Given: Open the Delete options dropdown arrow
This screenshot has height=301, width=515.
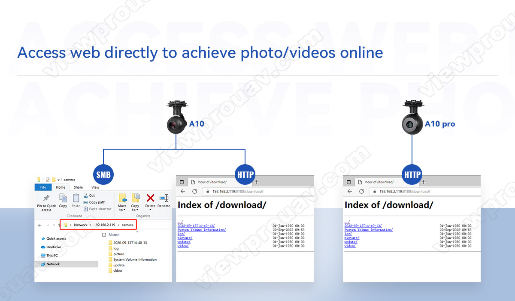Looking at the screenshot, I should (x=150, y=210).
